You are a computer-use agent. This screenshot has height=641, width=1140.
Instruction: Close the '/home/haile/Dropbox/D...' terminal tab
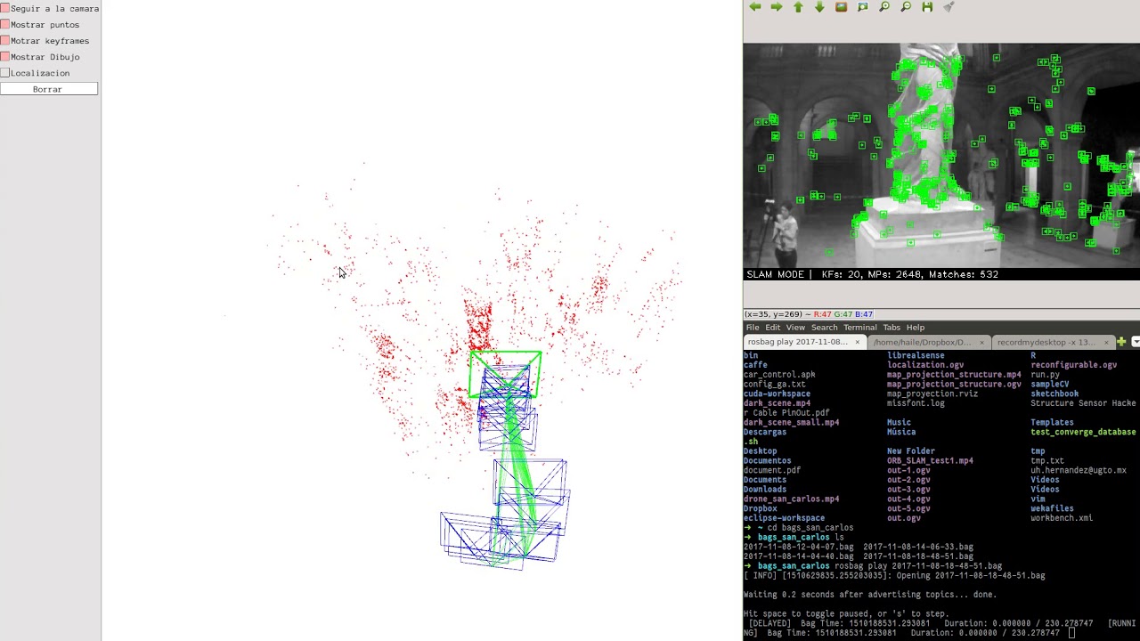coord(981,342)
